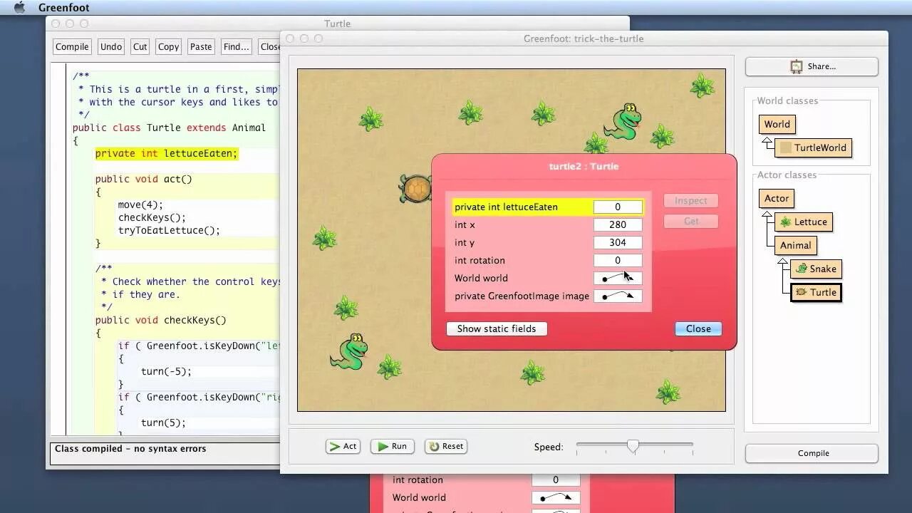The width and height of the screenshot is (912, 513).
Task: Click Close in the turtle2 inspector
Action: (x=698, y=328)
